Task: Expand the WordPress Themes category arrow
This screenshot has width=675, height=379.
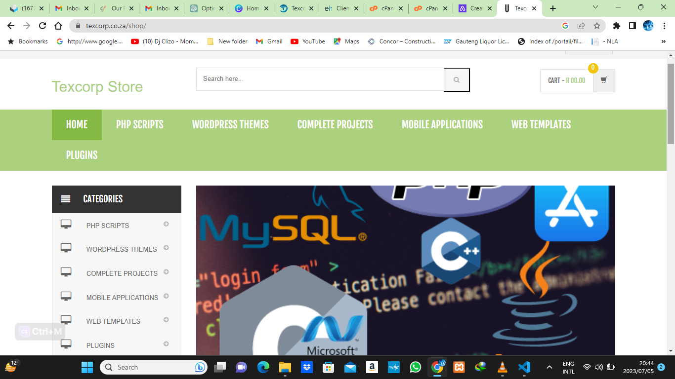Action: click(x=166, y=248)
